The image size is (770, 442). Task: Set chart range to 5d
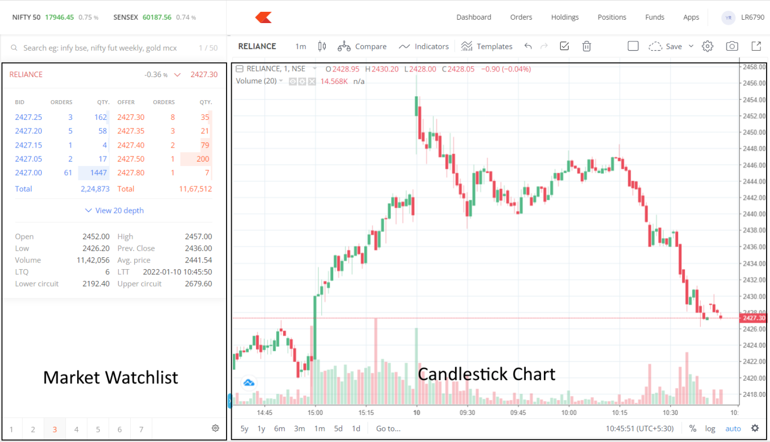coord(338,428)
